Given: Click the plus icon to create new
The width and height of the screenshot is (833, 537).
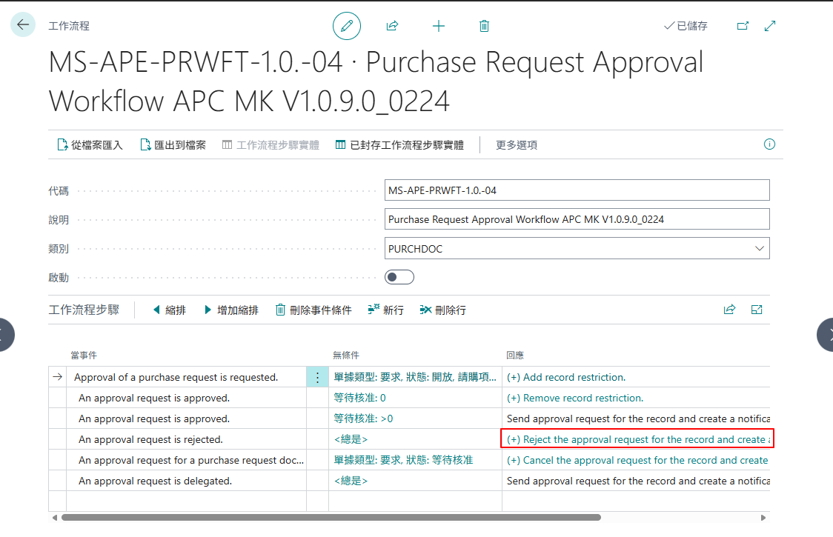Looking at the screenshot, I should click(x=438, y=25).
